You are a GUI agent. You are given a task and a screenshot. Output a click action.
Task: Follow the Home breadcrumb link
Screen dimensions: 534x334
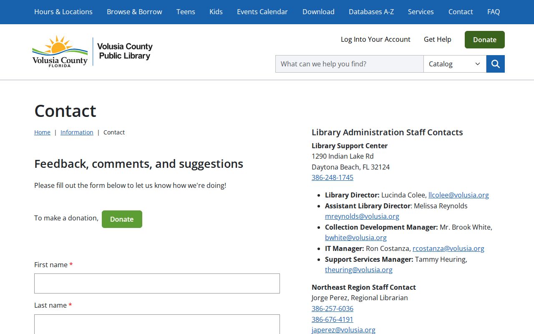(x=42, y=132)
